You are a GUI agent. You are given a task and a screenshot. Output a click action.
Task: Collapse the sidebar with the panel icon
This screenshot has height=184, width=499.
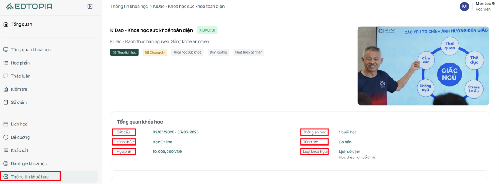[x=90, y=6]
